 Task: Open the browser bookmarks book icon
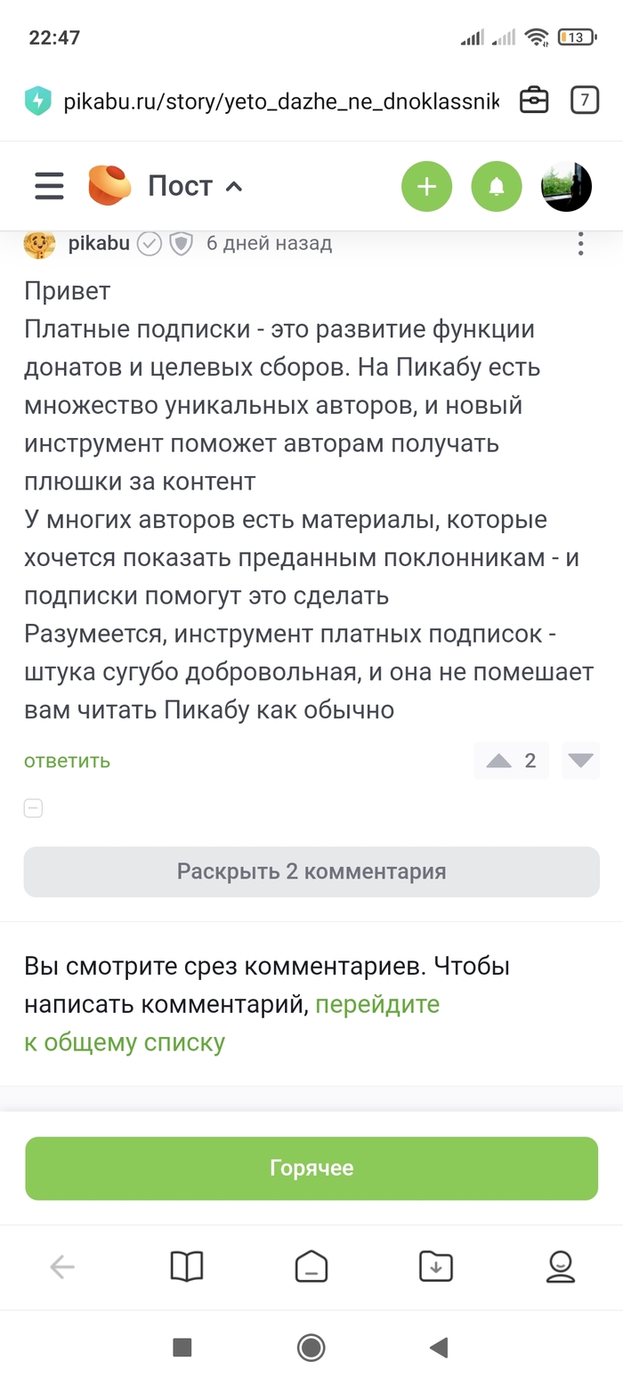(x=187, y=1267)
